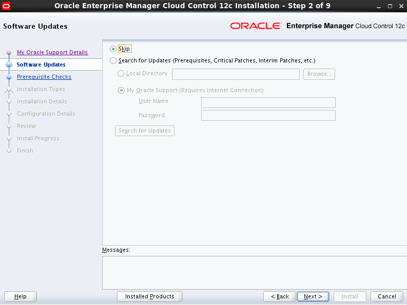Click the Review step label
The height and width of the screenshot is (305, 407).
coord(26,126)
